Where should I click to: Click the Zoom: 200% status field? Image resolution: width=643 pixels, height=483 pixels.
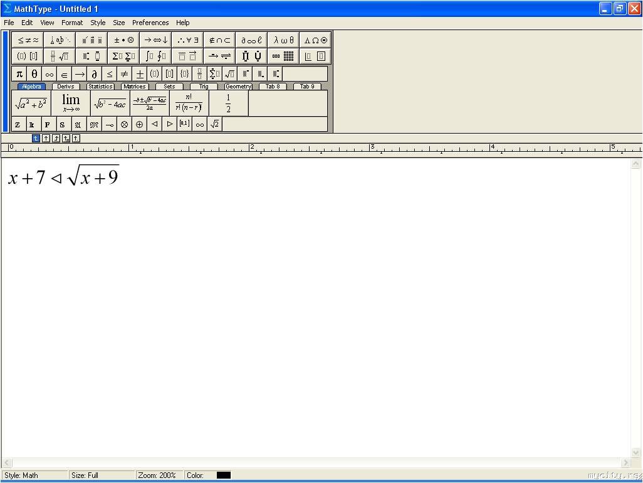coord(159,475)
